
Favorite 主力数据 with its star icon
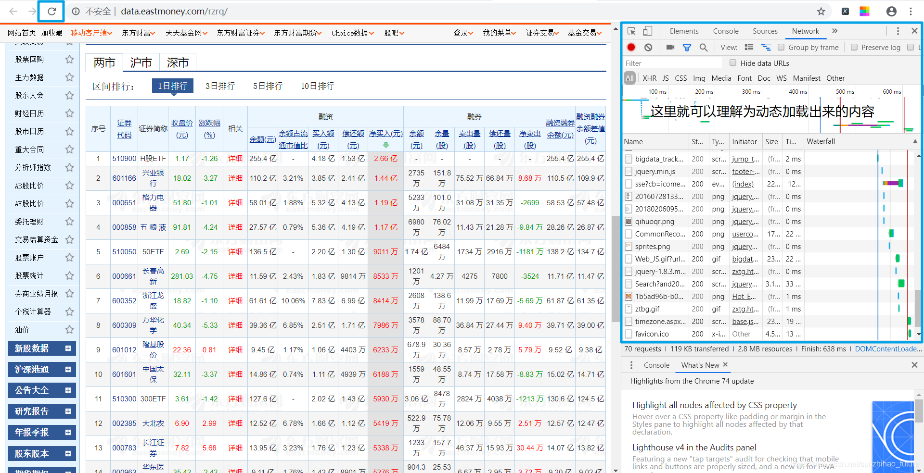[x=70, y=77]
